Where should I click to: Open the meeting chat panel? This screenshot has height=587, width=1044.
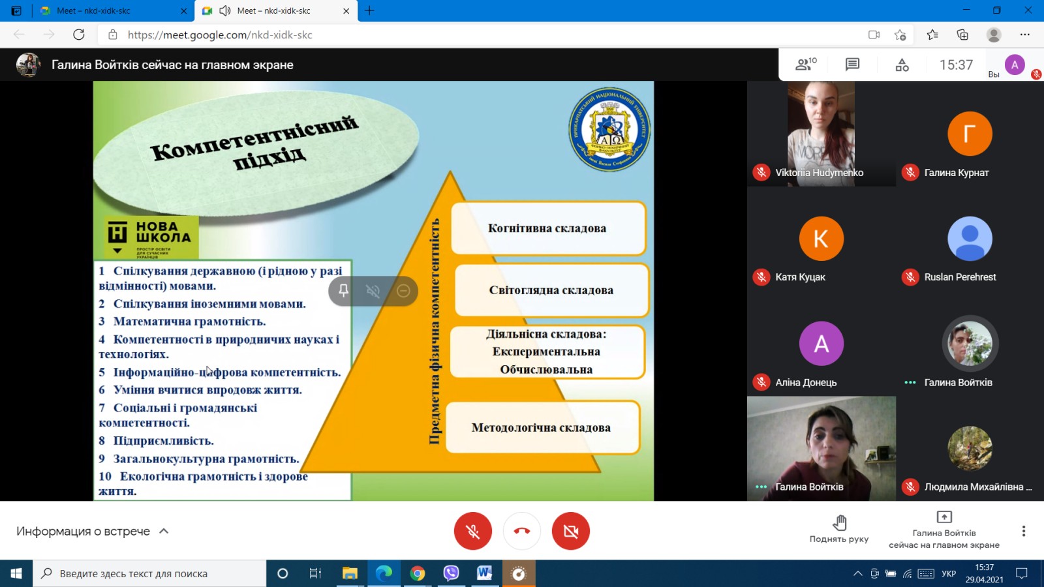click(852, 65)
